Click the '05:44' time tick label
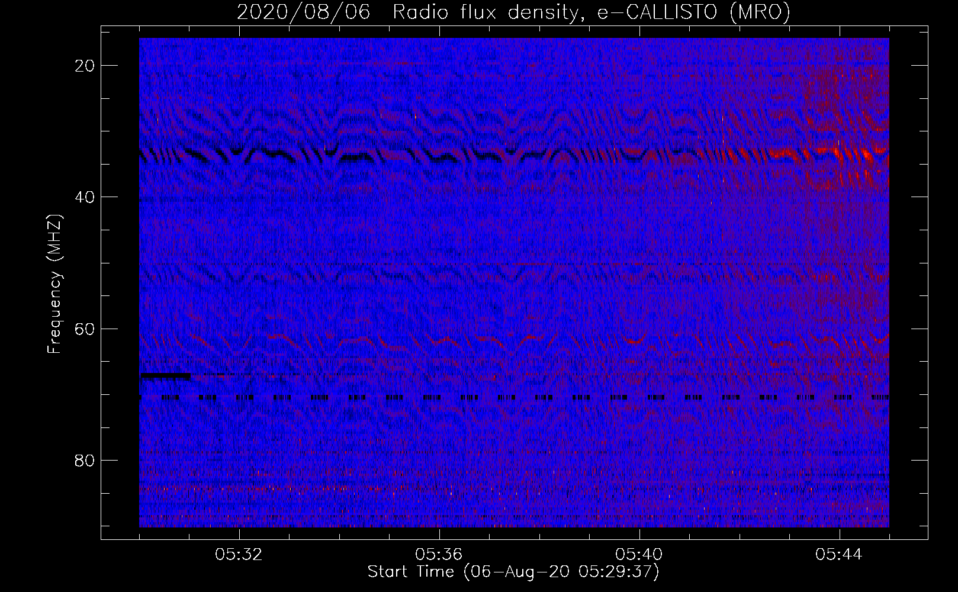Image resolution: width=958 pixels, height=592 pixels. pos(839,555)
